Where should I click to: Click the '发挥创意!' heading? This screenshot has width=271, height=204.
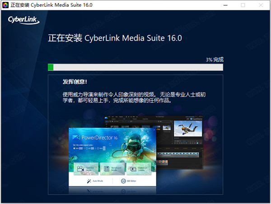[75, 82]
